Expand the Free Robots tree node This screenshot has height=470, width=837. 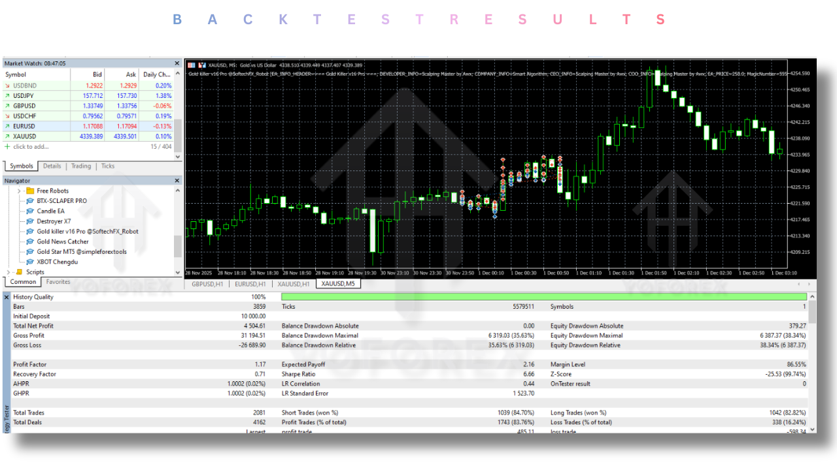(19, 191)
